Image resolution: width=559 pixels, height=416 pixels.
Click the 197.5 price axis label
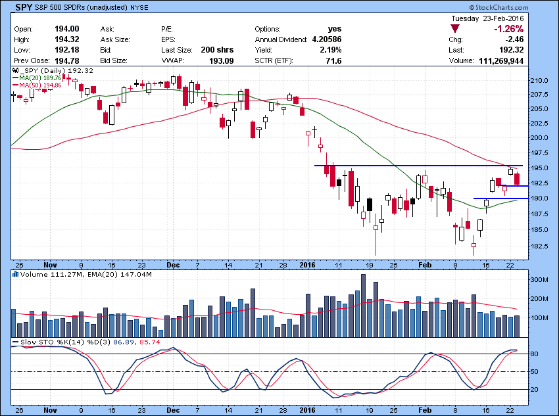[x=539, y=152]
